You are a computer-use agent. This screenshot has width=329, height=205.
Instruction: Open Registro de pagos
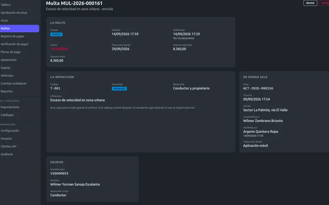coord(12,36)
